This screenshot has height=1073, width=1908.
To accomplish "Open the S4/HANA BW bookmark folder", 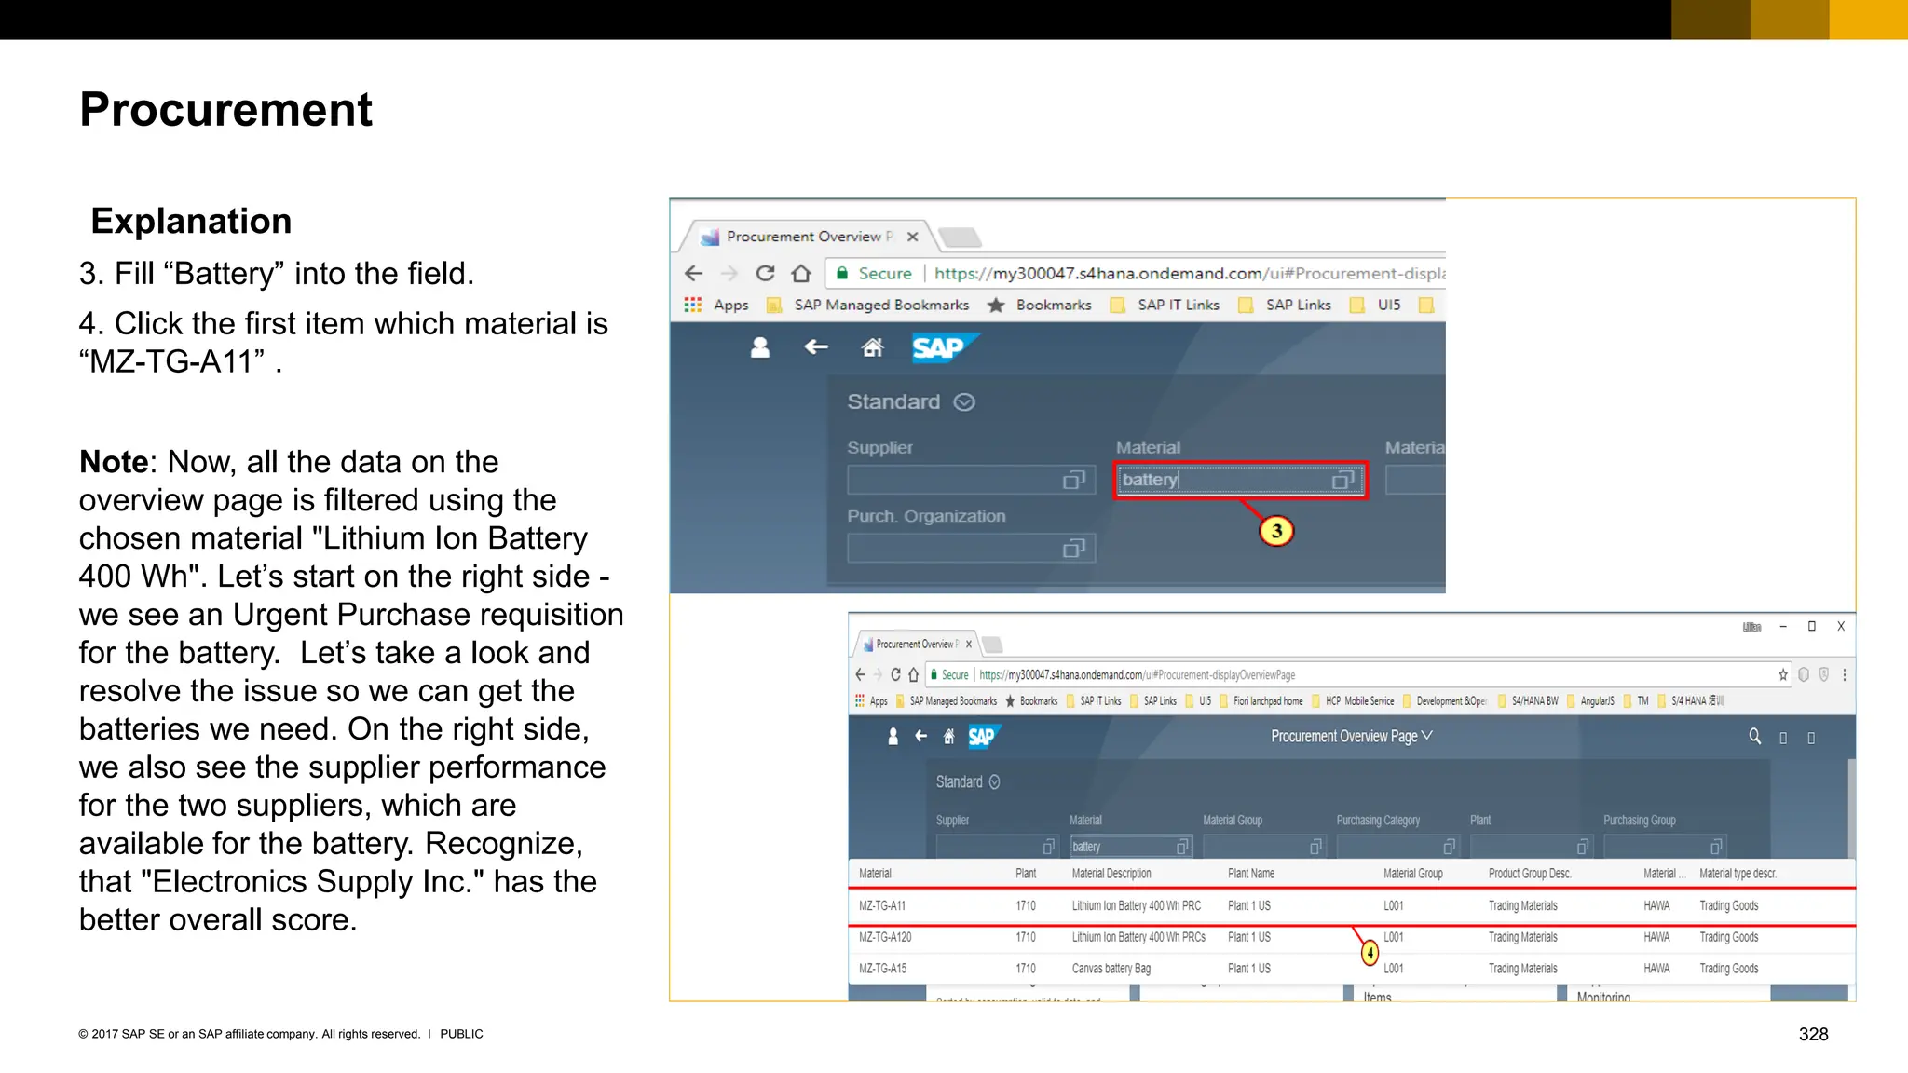I will point(1533,701).
